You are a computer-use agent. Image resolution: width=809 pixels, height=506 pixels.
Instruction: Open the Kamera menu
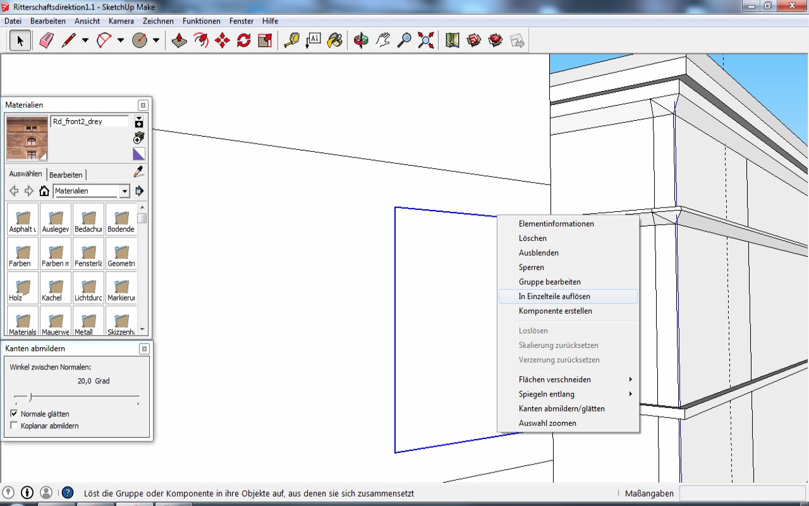pyautogui.click(x=121, y=21)
